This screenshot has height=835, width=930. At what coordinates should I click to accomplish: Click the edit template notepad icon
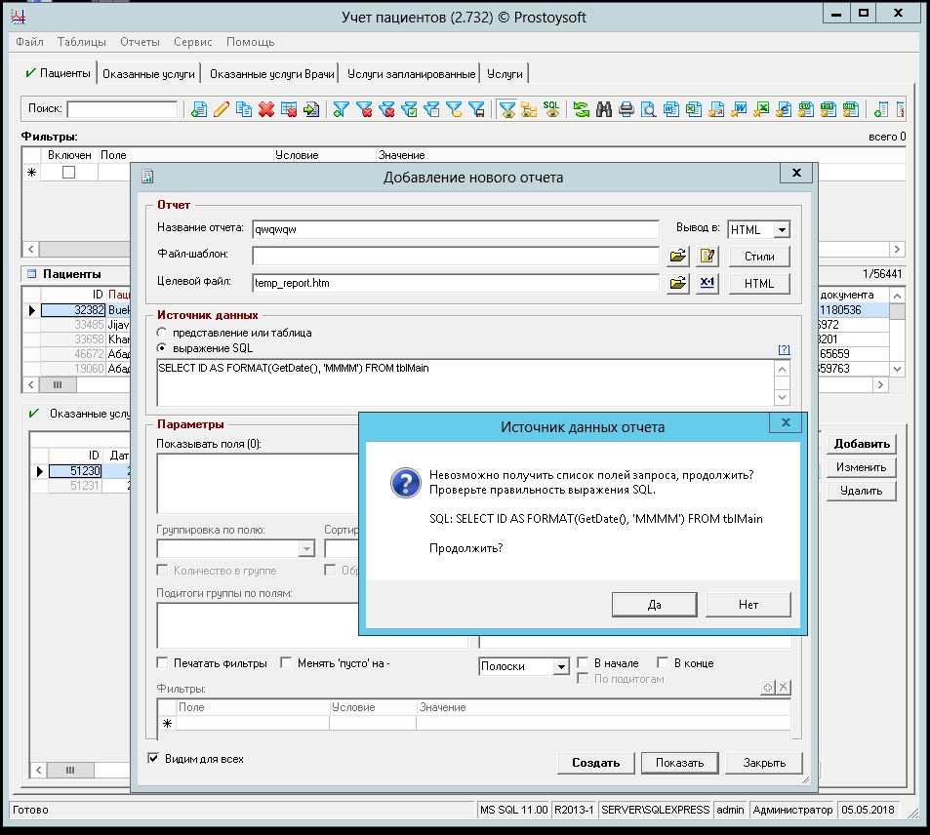(x=708, y=257)
